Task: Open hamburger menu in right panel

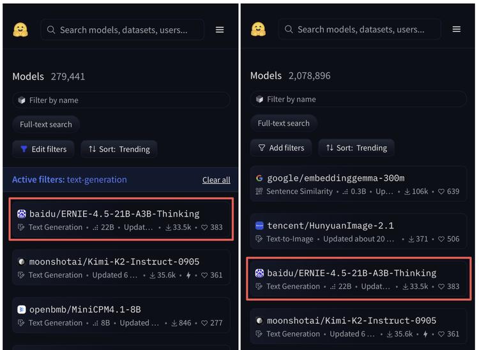Action: pos(457,29)
